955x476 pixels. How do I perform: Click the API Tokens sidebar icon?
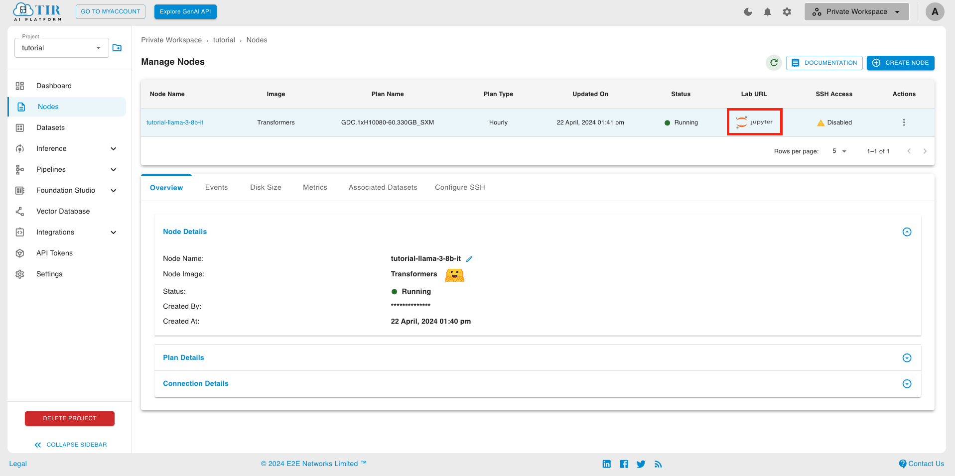[x=20, y=253]
